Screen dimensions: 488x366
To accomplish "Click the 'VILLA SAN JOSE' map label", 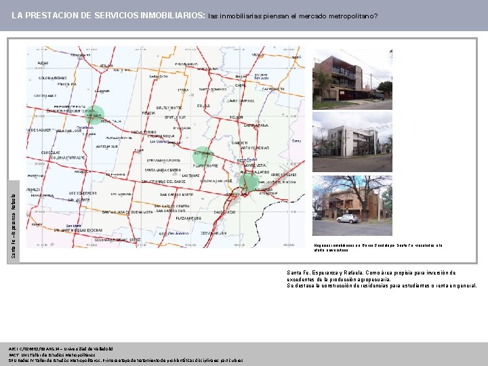I will coord(68,131).
